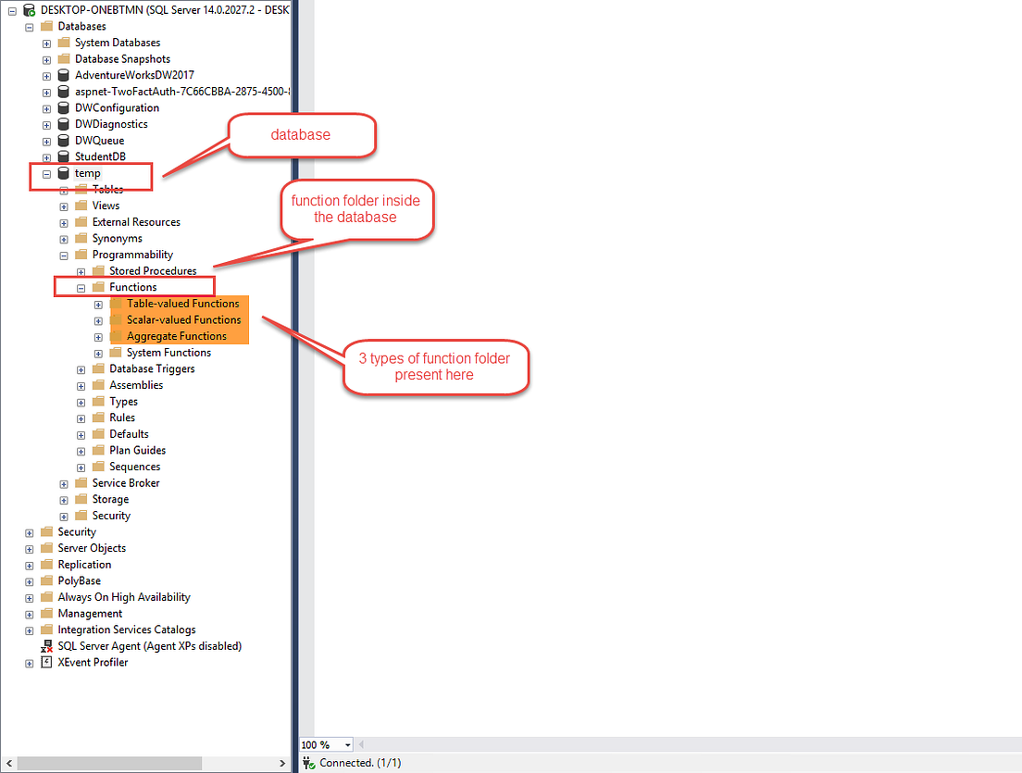
Task: Click the Connected status icon in status bar
Action: pyautogui.click(x=307, y=764)
